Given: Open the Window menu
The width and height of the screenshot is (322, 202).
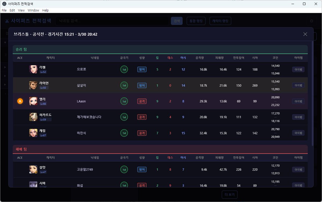Looking at the screenshot, I should pyautogui.click(x=33, y=10).
